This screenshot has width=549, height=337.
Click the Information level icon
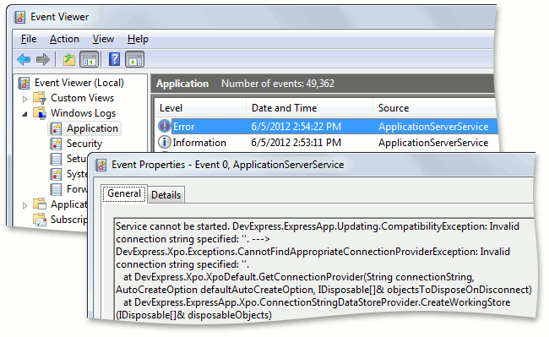(x=164, y=142)
